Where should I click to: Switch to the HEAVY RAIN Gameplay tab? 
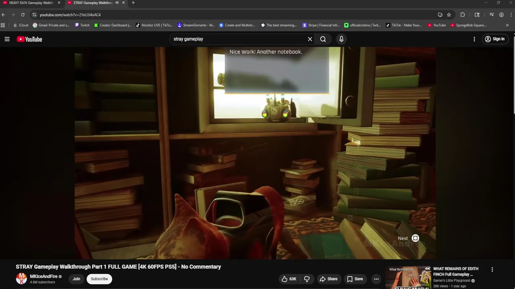tap(31, 3)
